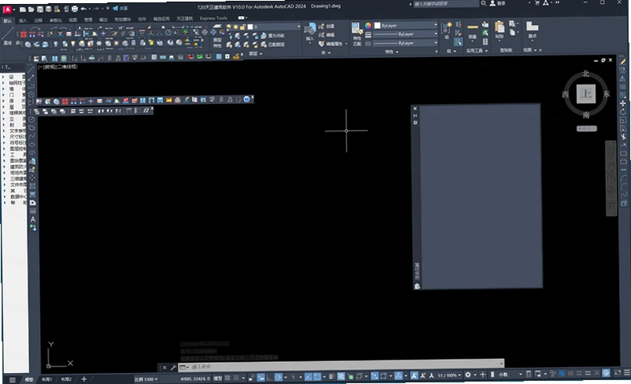Open the AutoCAD application menu button

[7, 9]
